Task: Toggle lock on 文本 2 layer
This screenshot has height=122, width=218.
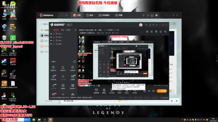Action: click(x=54, y=37)
